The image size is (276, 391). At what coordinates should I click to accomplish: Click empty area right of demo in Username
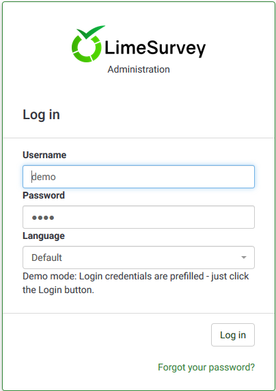(154, 177)
